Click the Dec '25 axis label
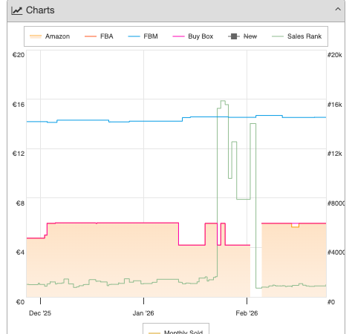Screen dimensions: 352x334 coord(40,313)
